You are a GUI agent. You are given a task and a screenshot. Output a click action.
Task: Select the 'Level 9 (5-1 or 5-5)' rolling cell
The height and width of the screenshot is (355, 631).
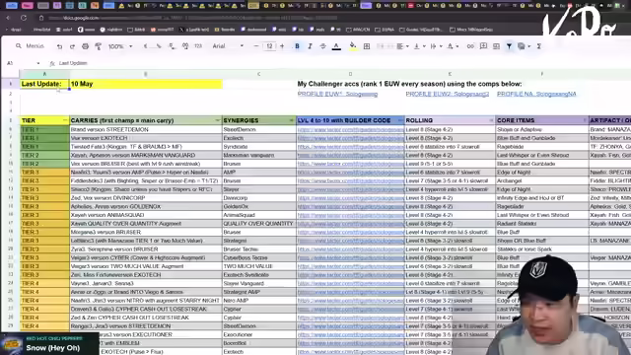450,164
